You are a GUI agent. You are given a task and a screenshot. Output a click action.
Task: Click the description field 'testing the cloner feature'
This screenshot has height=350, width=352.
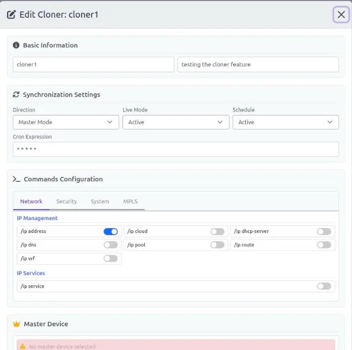click(258, 64)
